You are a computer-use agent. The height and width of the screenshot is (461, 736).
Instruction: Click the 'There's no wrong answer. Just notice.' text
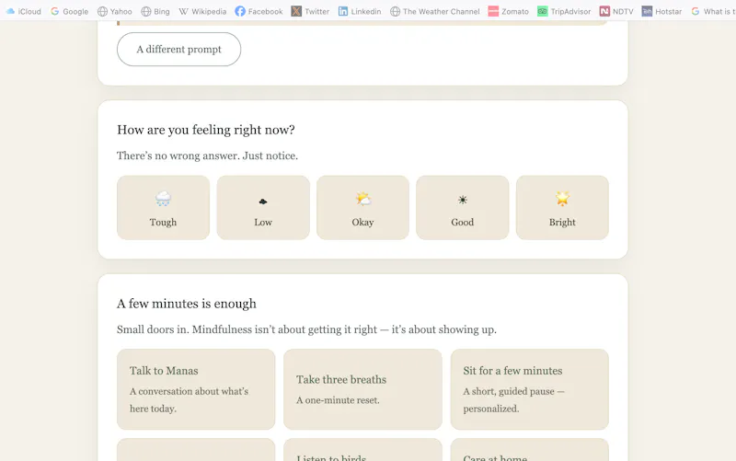coord(207,156)
